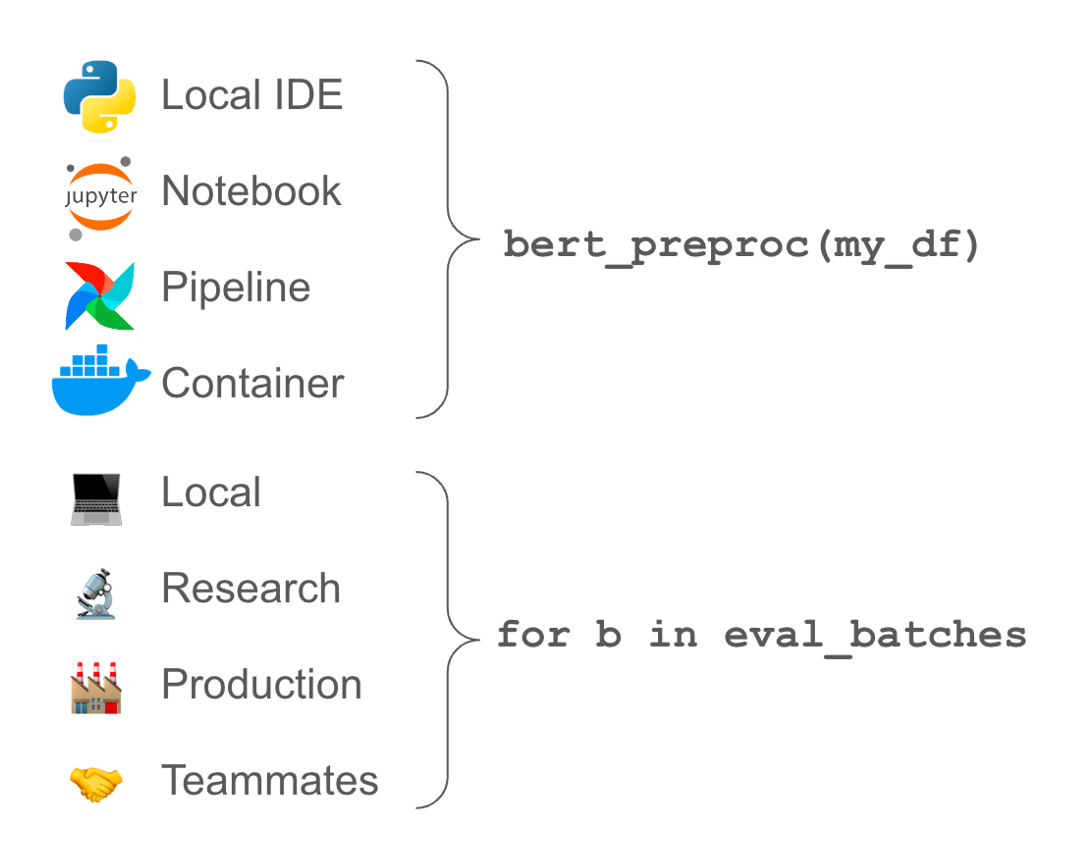Click the laptop emoji icon
Viewport: 1082px width, 863px height.
tap(96, 499)
